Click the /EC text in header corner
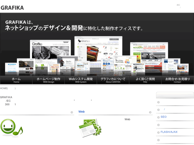194x145 pixels. [x=178, y=5]
